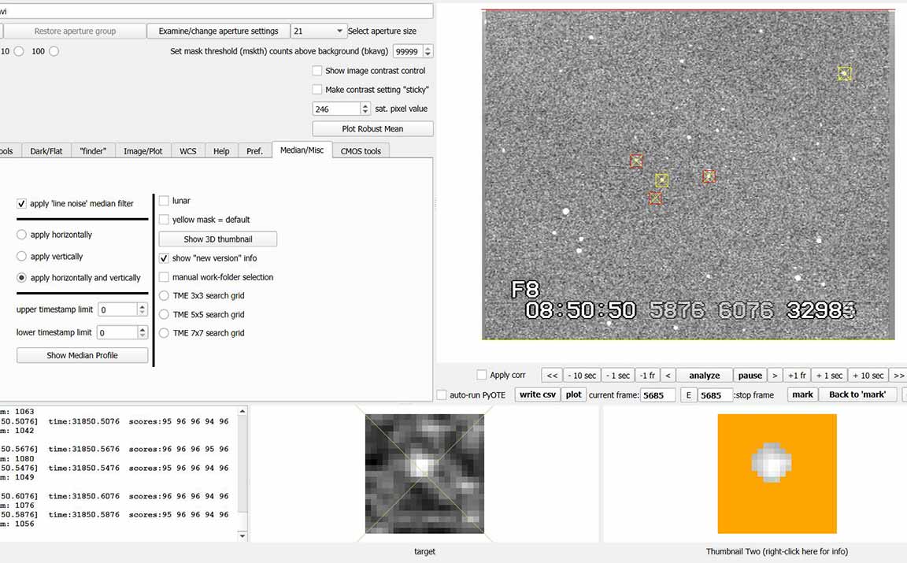Increase the upper timestamp limit
907x563 pixels.
click(x=142, y=306)
